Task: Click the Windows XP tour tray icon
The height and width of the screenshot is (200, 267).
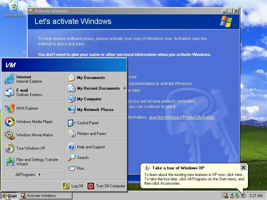Action: click(243, 196)
